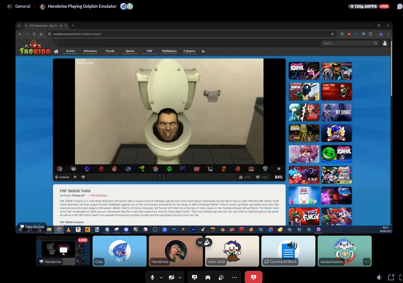Select Celo's participant tile
The image size is (403, 283).
point(120,251)
